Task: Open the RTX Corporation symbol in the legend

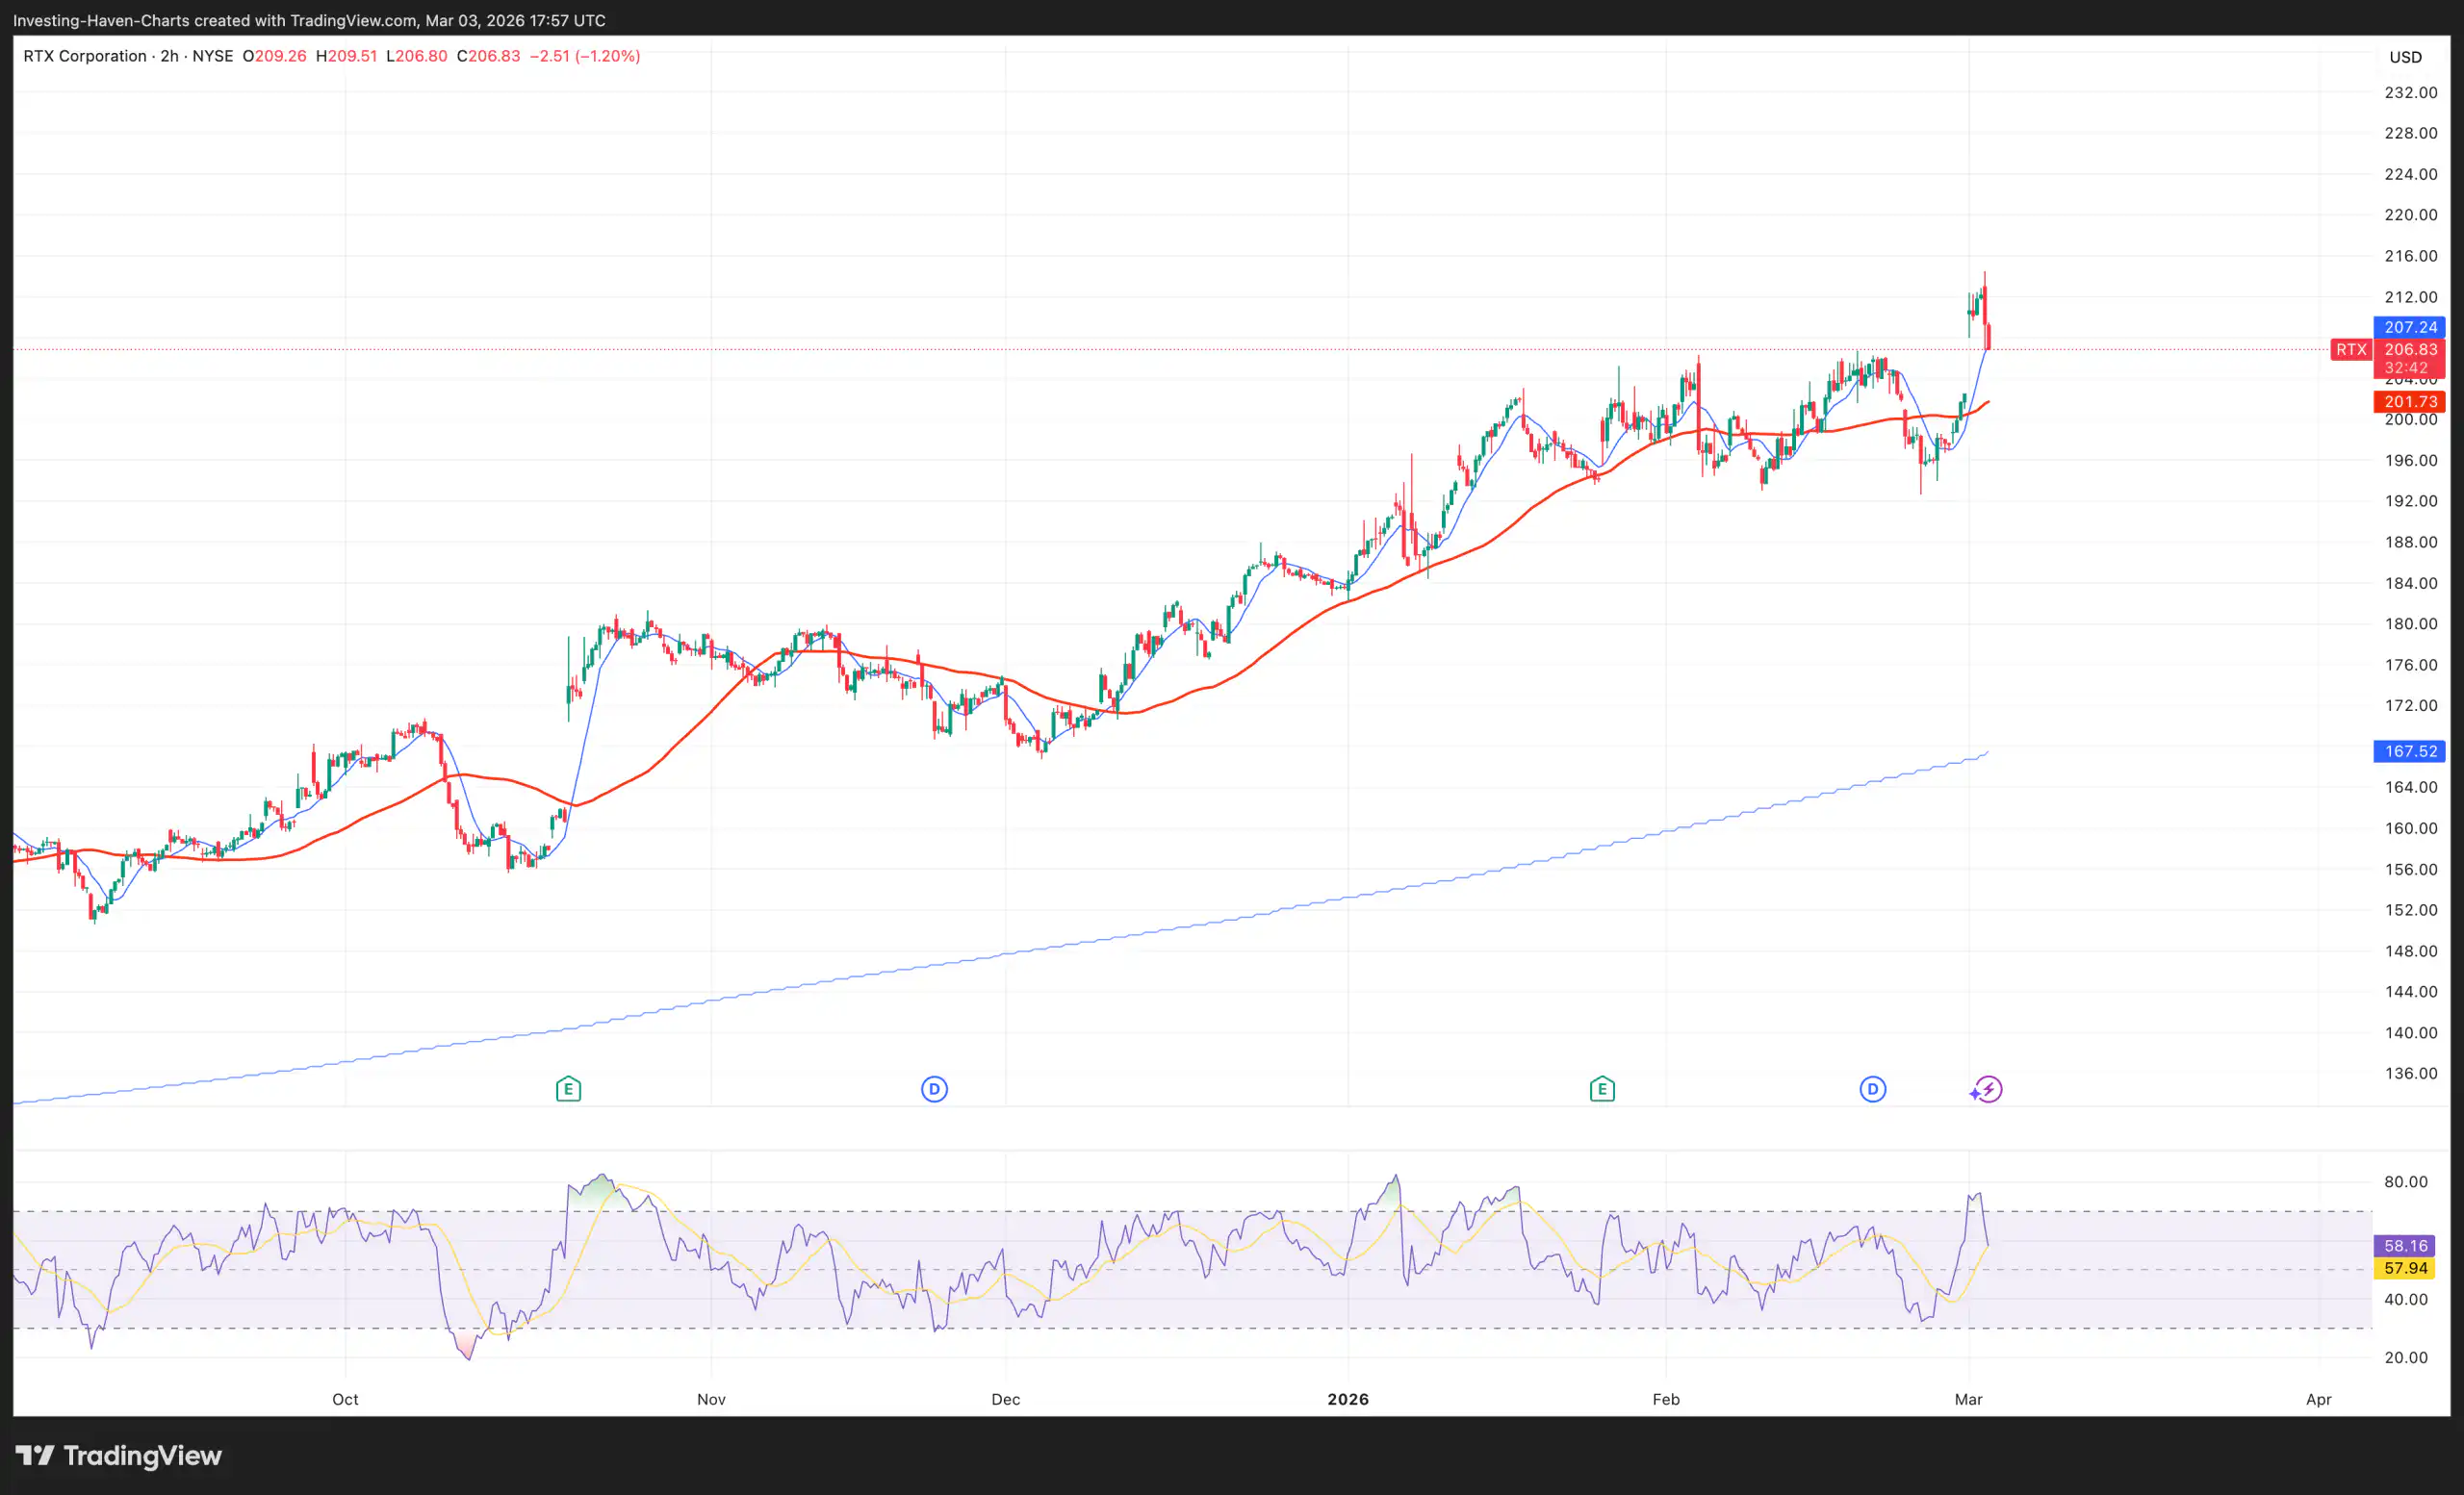Action: click(x=85, y=56)
